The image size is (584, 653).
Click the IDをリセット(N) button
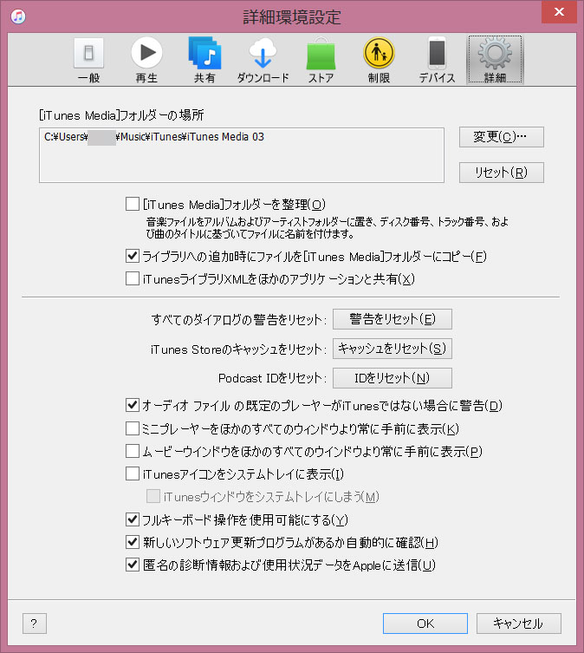click(x=393, y=378)
